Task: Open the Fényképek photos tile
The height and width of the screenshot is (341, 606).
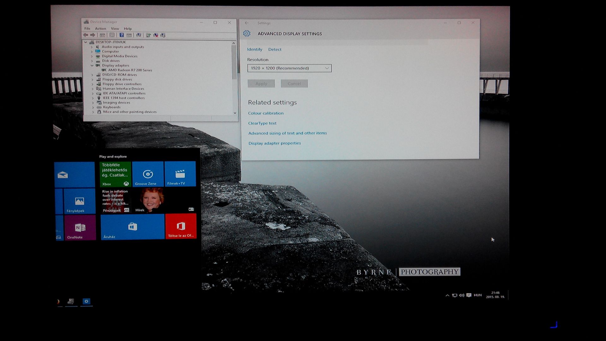Action: [x=80, y=201]
